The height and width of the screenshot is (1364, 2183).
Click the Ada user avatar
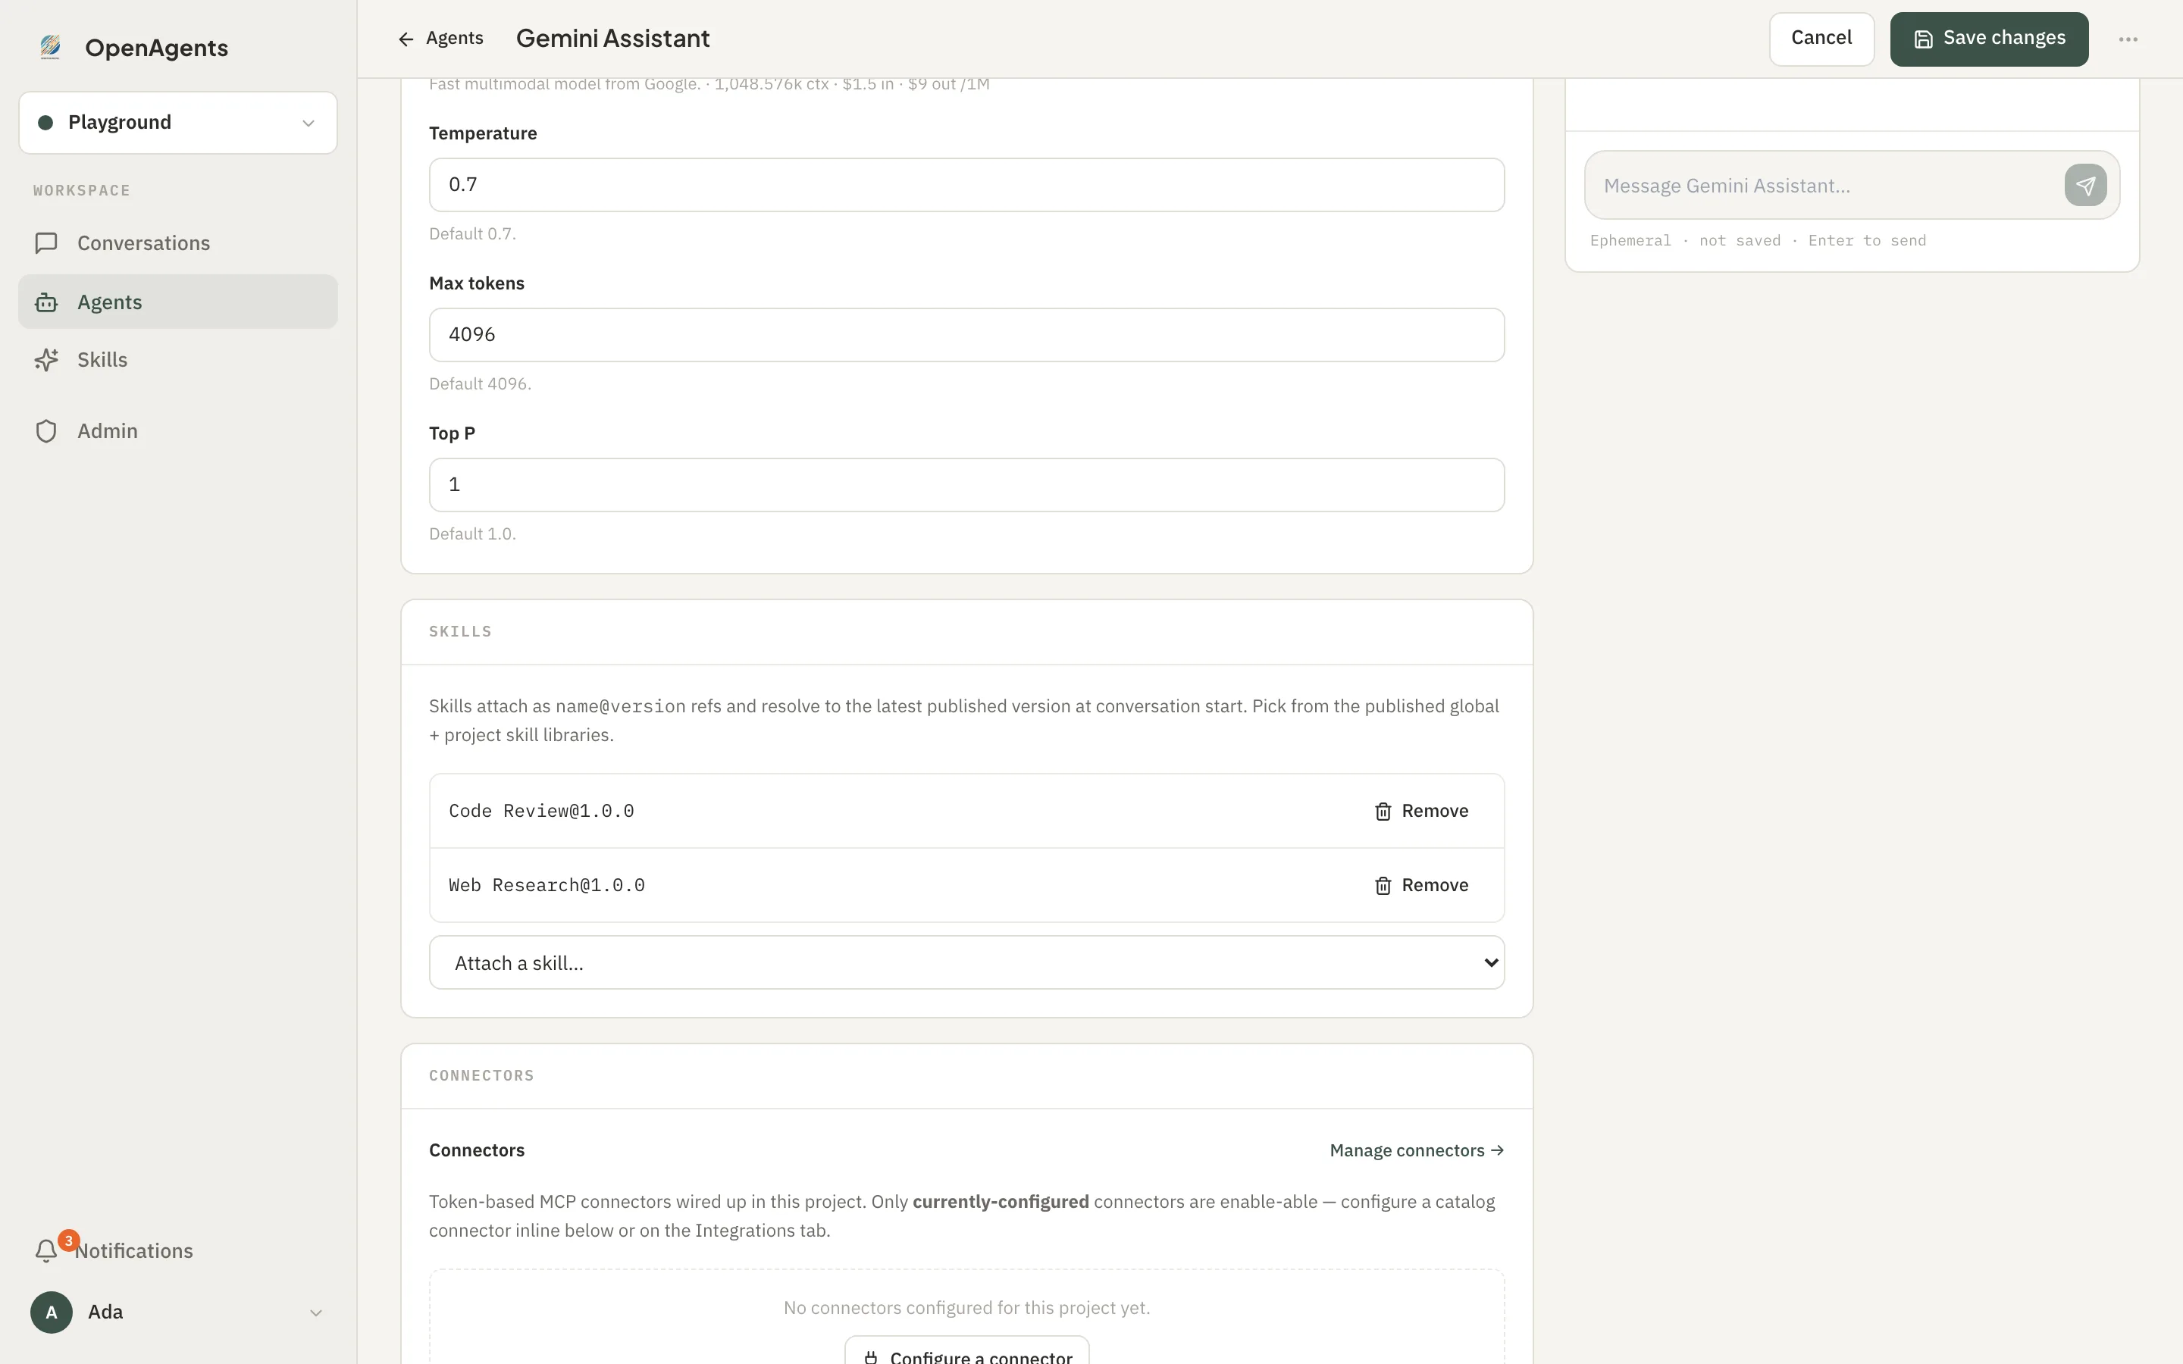[x=52, y=1312]
